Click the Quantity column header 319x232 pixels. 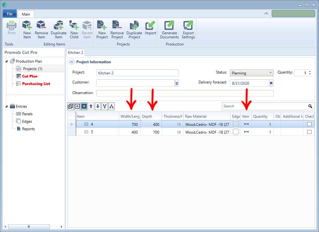tap(262, 116)
